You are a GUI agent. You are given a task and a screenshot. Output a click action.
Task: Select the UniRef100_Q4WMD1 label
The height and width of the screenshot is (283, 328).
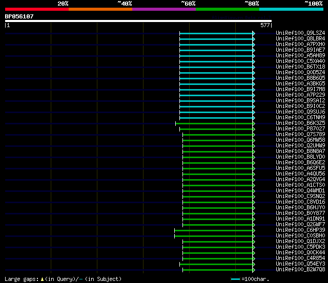(x=300, y=191)
